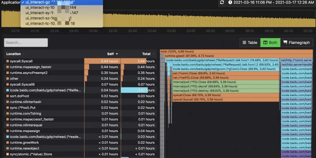Click talk.func1.2 (69.93%) flame bar
Image resolution: width=316 pixels, height=158 pixels.
[226, 65]
